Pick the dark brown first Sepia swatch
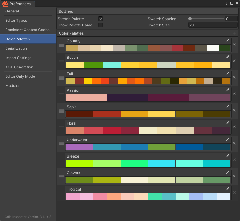The image size is (240, 221). (x=79, y=114)
